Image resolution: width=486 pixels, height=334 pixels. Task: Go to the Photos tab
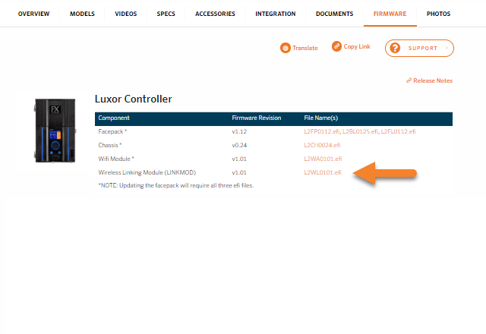pos(438,14)
